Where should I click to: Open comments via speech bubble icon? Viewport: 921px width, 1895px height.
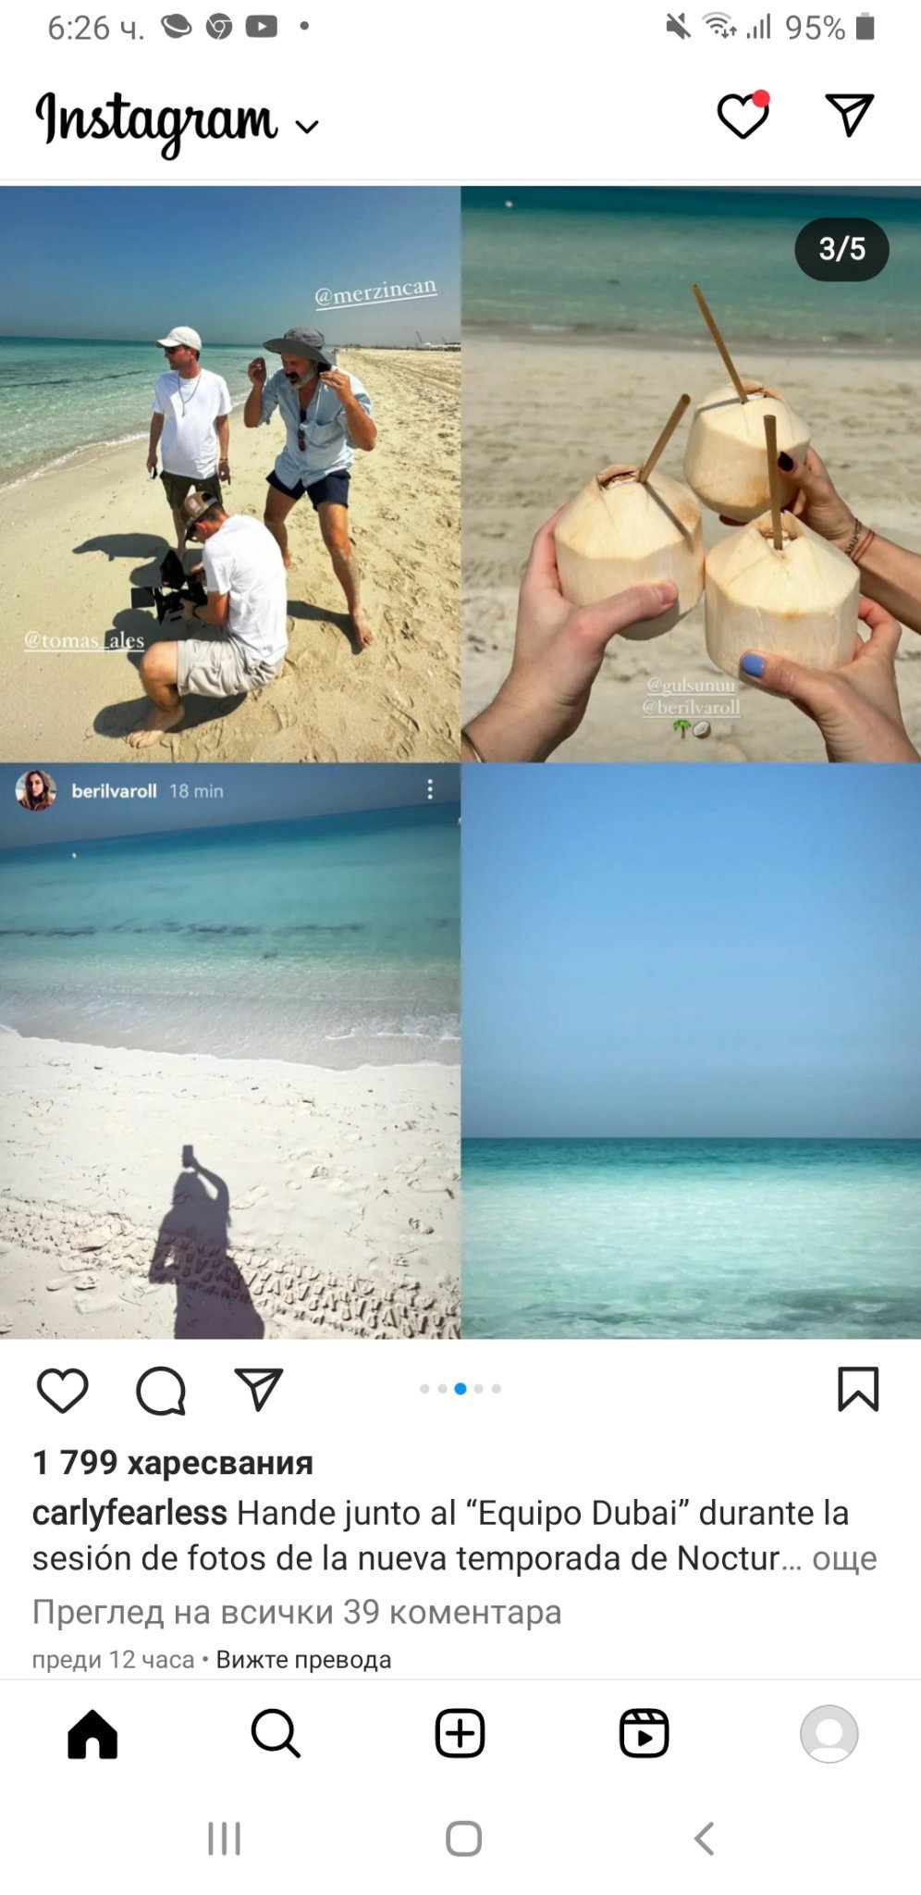[x=161, y=1391]
